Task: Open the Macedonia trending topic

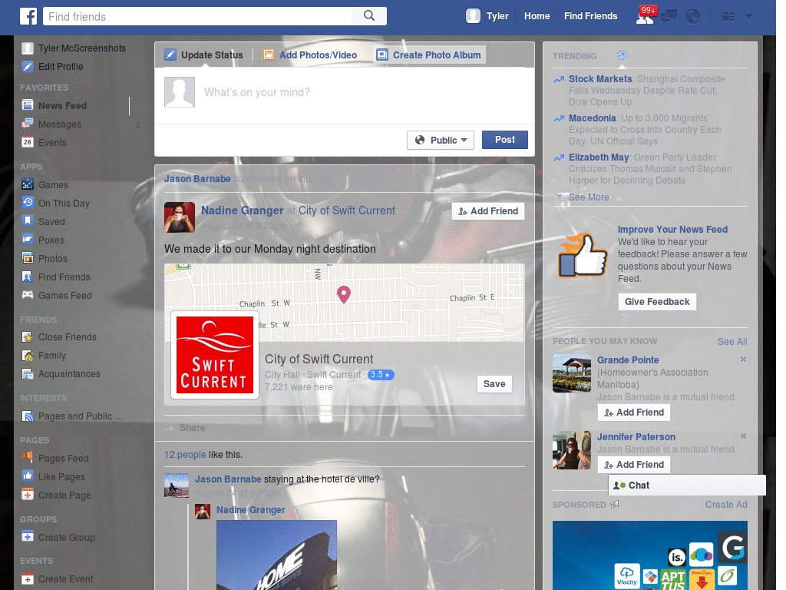Action: [x=592, y=118]
